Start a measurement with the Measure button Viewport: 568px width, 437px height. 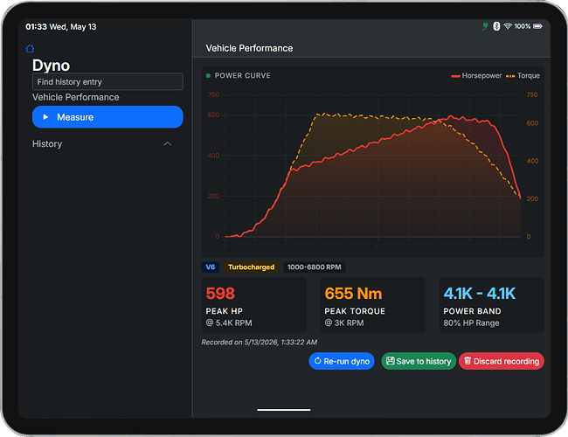[107, 117]
